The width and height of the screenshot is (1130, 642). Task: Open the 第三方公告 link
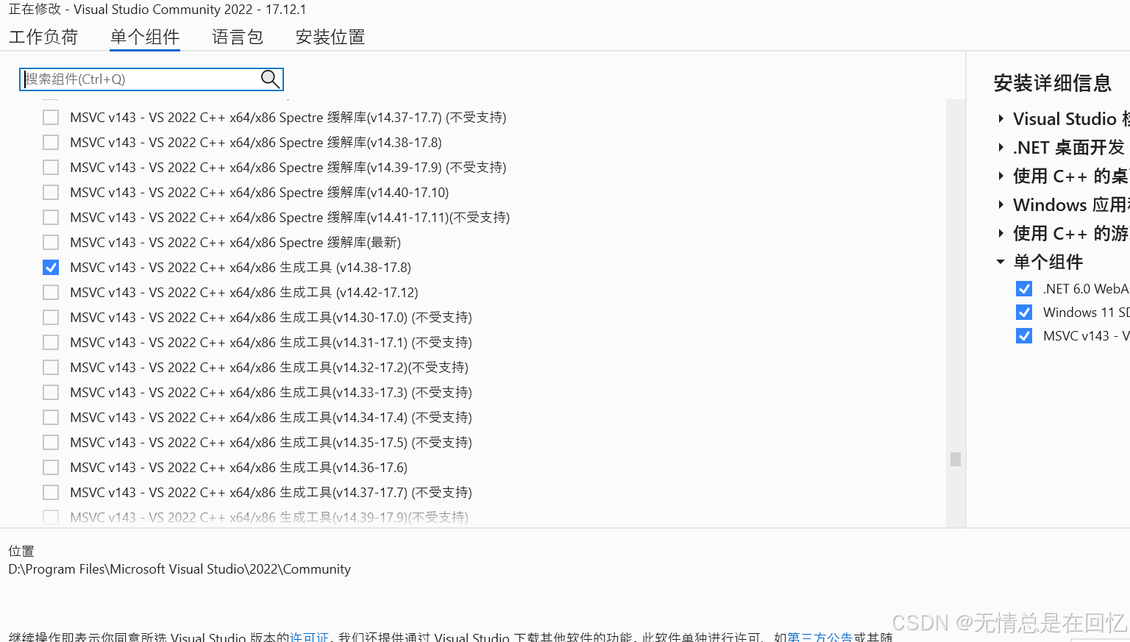tap(820, 637)
